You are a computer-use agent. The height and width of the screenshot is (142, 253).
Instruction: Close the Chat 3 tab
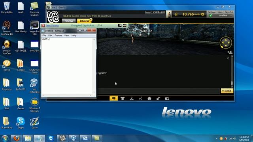point(91,19)
